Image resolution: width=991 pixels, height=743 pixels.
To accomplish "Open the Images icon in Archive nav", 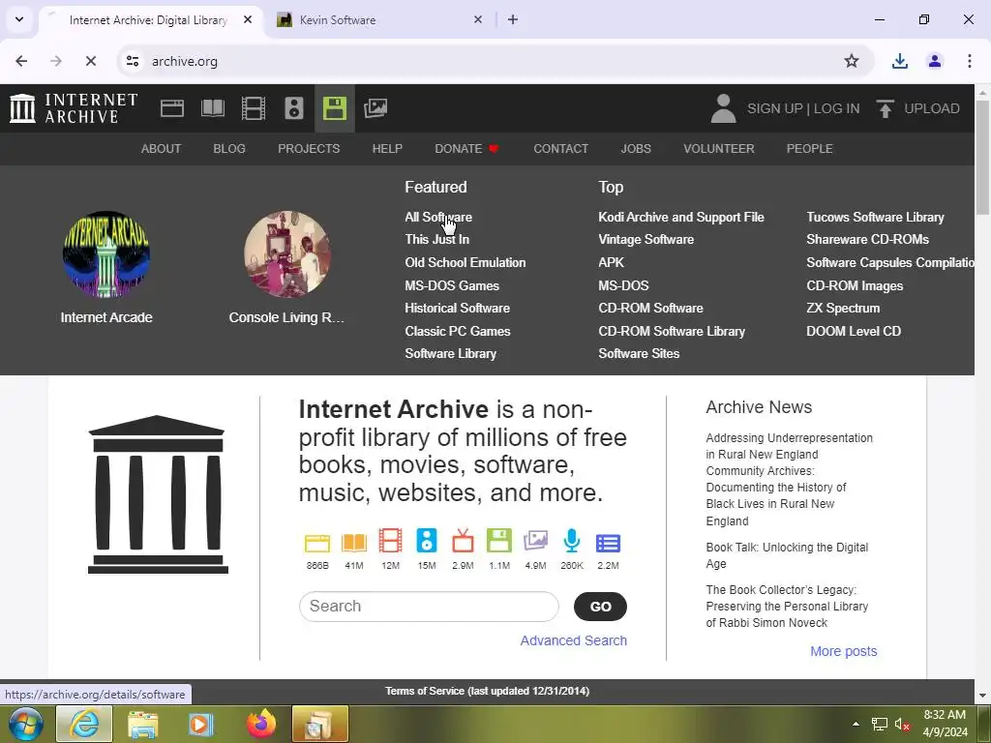I will click(x=375, y=108).
